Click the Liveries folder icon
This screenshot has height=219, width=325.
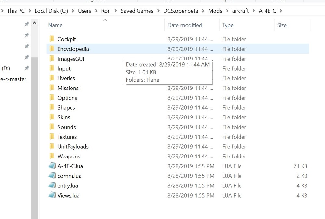coord(52,78)
